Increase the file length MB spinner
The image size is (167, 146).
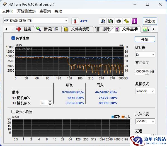(147, 70)
